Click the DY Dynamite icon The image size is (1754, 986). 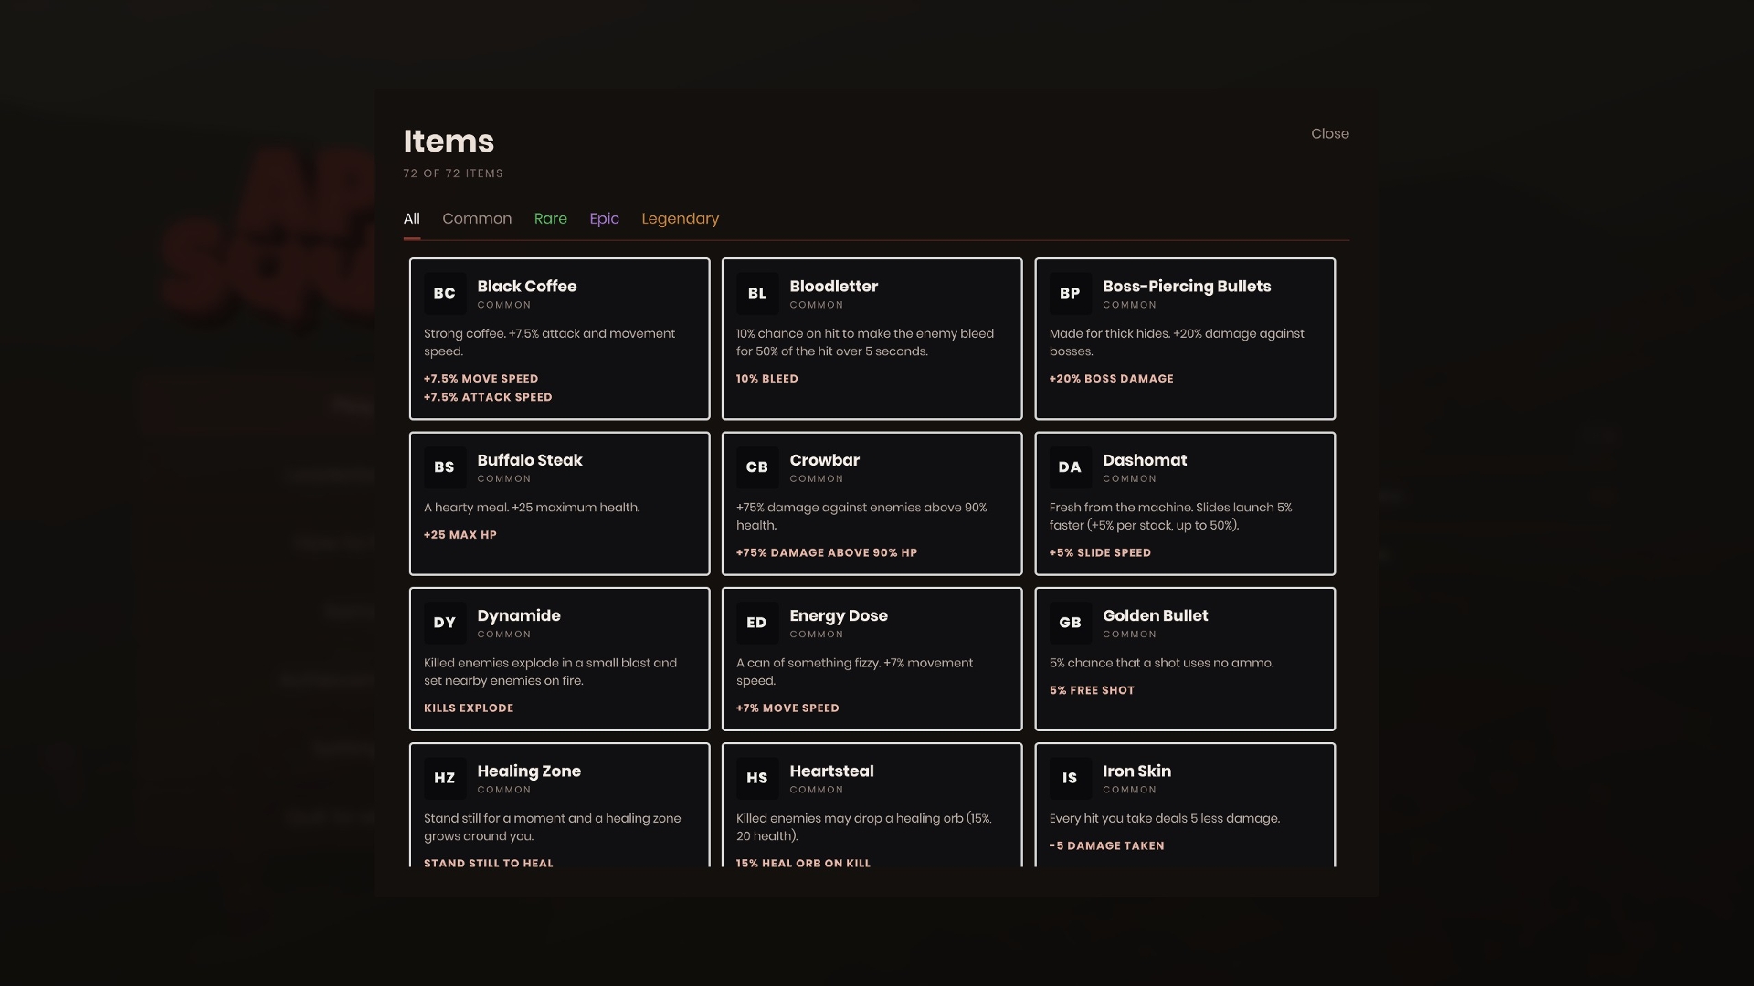[x=444, y=623]
